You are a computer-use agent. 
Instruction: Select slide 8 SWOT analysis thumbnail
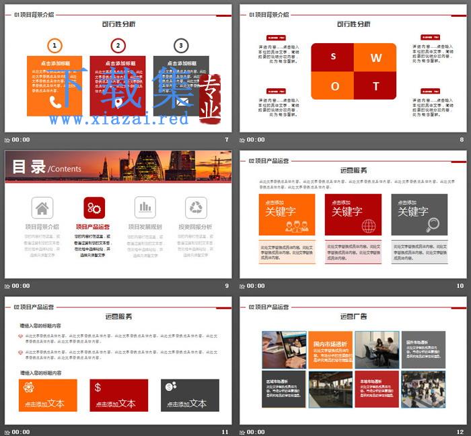pyautogui.click(x=353, y=68)
